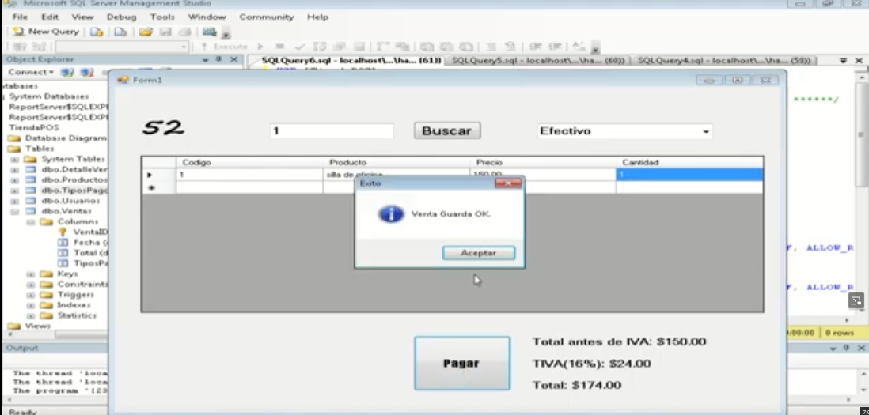Click the info icon in Exito dialog
Viewport: 869px width, 415px height.
point(390,214)
